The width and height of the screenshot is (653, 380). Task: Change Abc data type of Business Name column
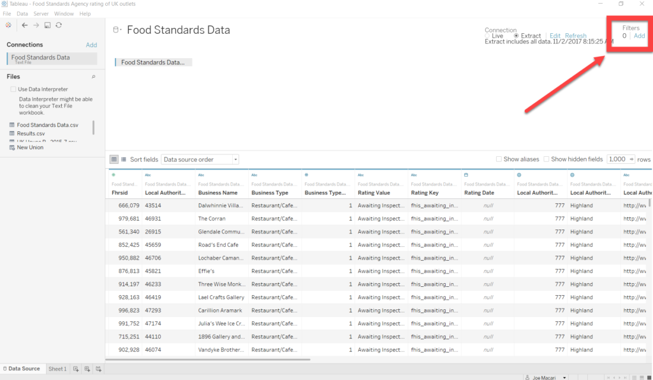tap(201, 175)
